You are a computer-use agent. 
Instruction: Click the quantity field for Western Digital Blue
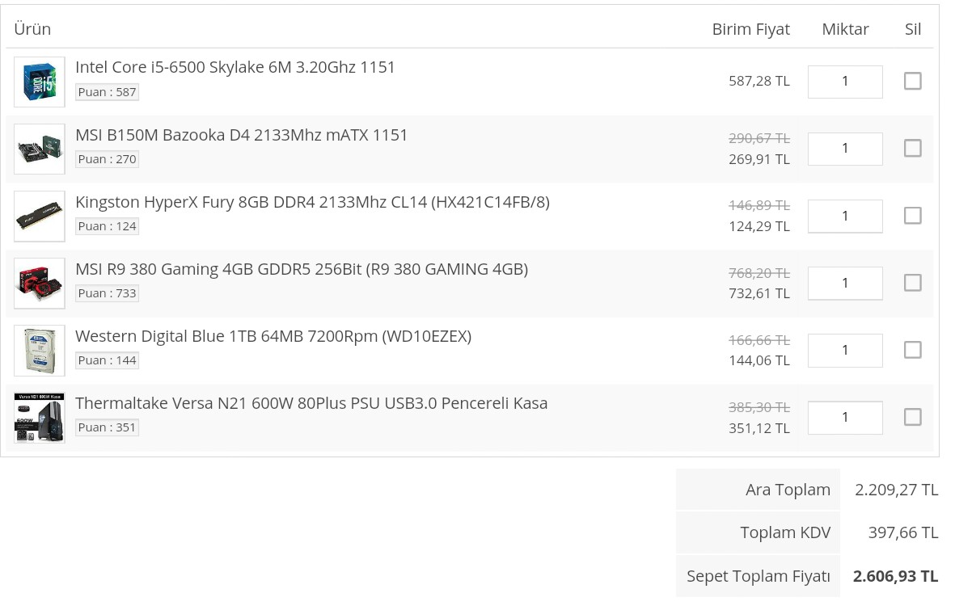click(x=845, y=350)
